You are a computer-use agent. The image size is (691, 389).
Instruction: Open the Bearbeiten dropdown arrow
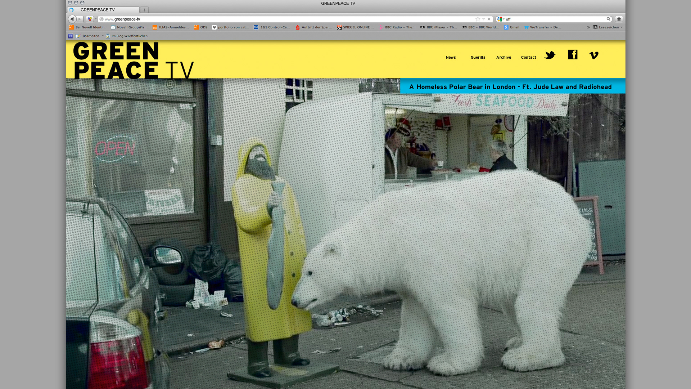pos(103,36)
